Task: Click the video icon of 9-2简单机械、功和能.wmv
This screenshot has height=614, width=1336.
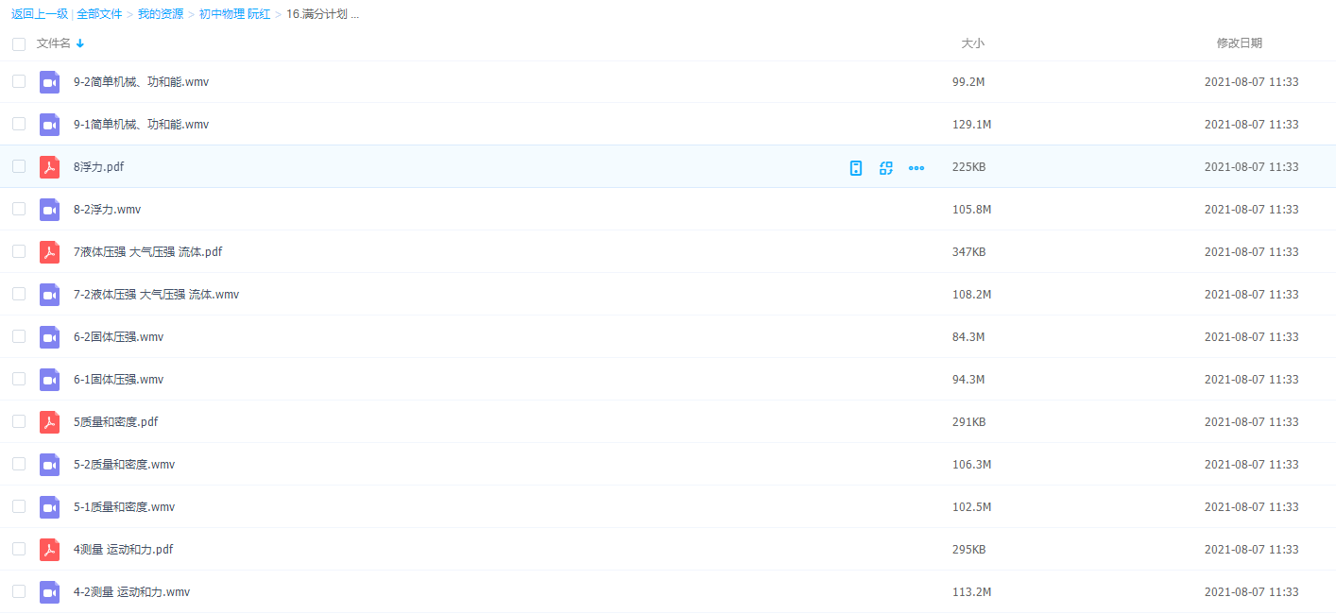Action: point(49,82)
